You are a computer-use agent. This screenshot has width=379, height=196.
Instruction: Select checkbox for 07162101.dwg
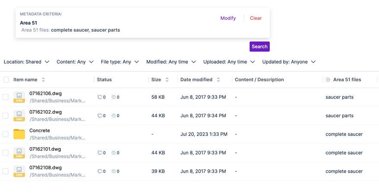6,153
